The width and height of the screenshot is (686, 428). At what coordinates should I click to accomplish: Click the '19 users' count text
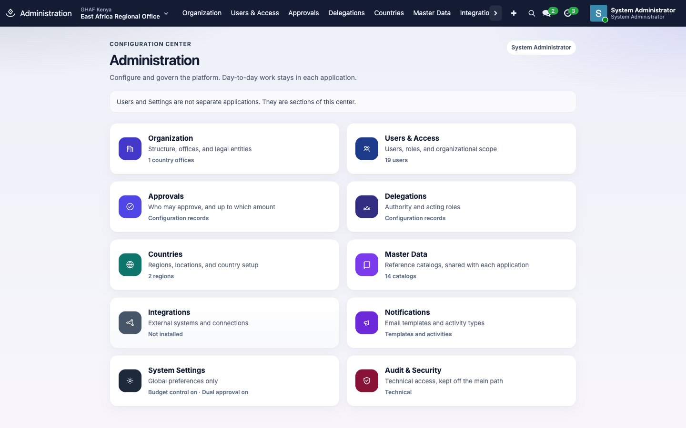(396, 160)
